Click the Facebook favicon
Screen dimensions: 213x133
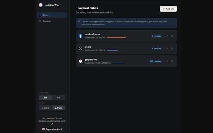click(80, 36)
